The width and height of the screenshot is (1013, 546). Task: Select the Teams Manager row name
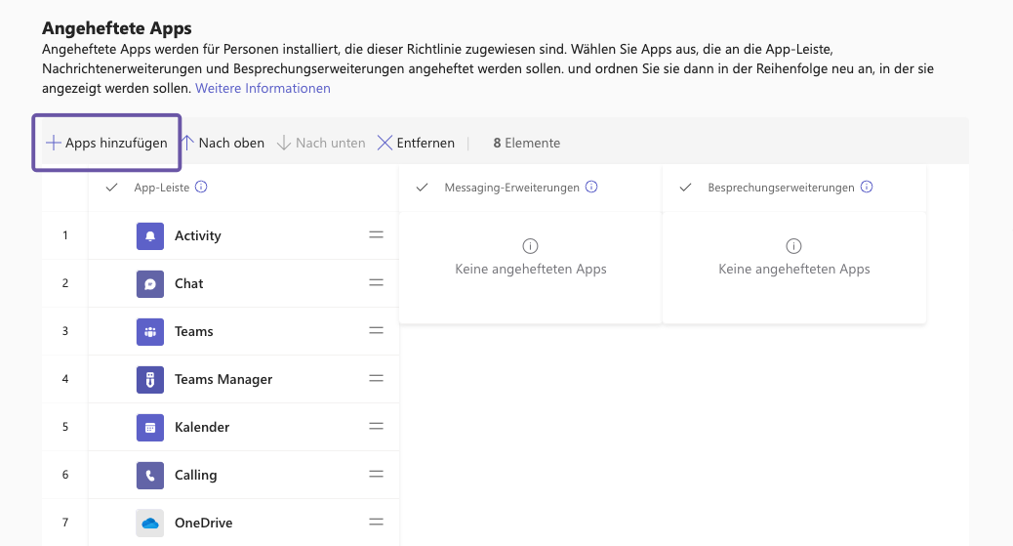[x=223, y=379]
